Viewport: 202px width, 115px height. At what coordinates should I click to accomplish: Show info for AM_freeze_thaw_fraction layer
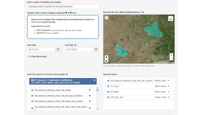[x=32, y=101]
